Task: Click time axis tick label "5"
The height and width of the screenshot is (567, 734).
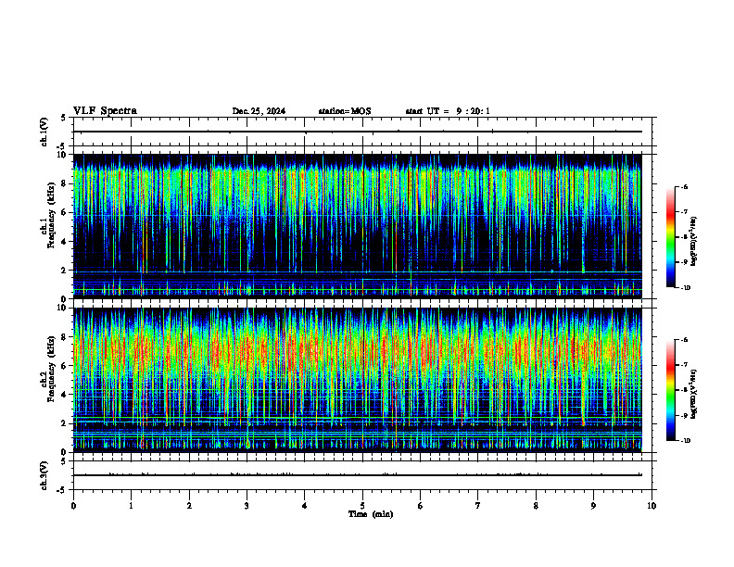Action: (362, 506)
